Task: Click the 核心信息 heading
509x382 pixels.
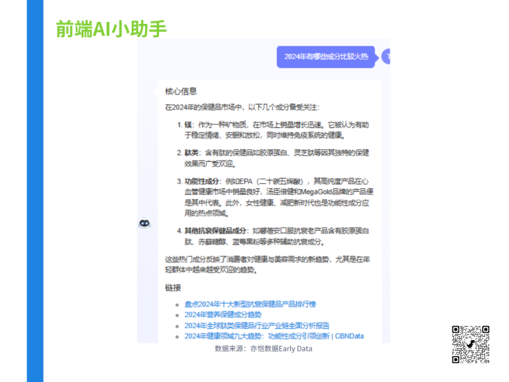Action: (x=181, y=92)
